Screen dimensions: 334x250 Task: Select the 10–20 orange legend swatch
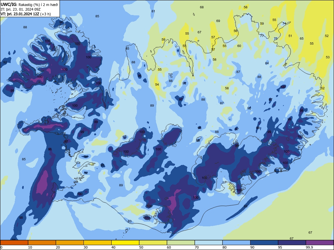pyautogui.click(x=42, y=243)
